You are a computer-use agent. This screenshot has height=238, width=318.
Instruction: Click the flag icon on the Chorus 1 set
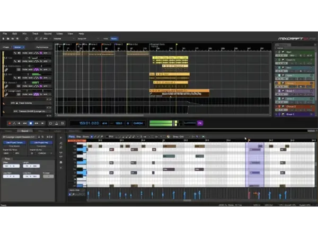283,83
